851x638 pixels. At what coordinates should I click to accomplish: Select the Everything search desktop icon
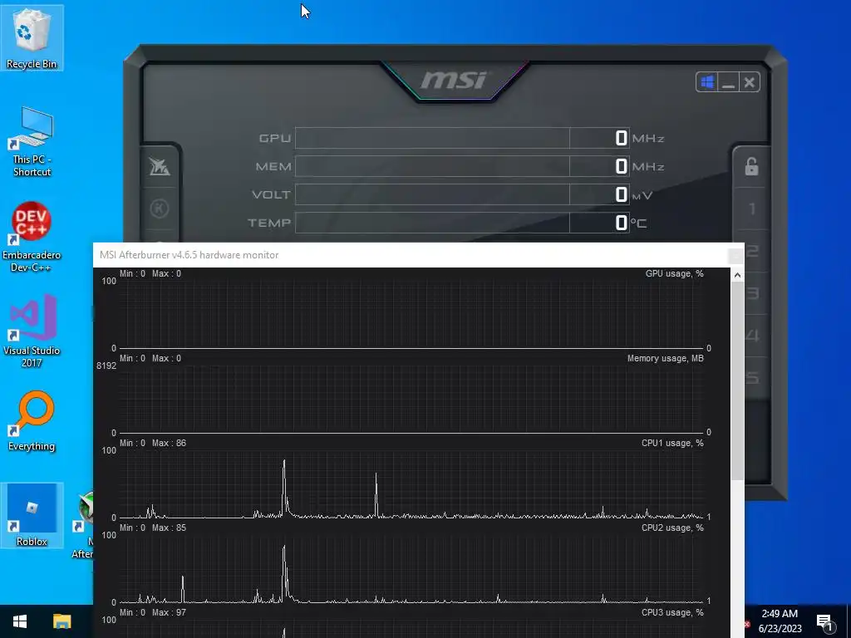click(32, 421)
